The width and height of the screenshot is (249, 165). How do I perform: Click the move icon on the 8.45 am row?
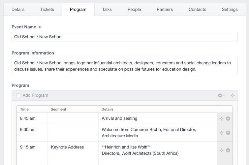221,118
